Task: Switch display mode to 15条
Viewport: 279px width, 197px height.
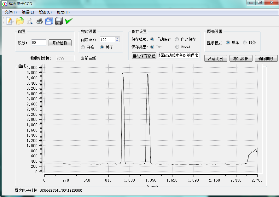Action: 245,42
